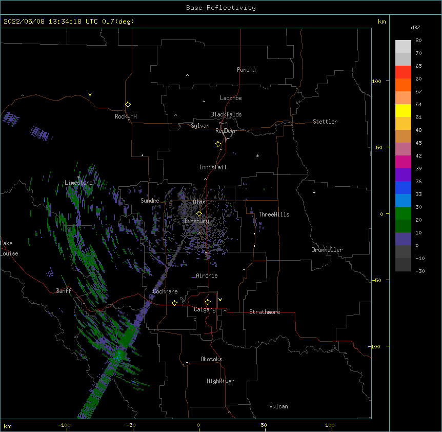Click the HighRiver town label
Image resolution: width=442 pixels, height=432 pixels.
[220, 381]
